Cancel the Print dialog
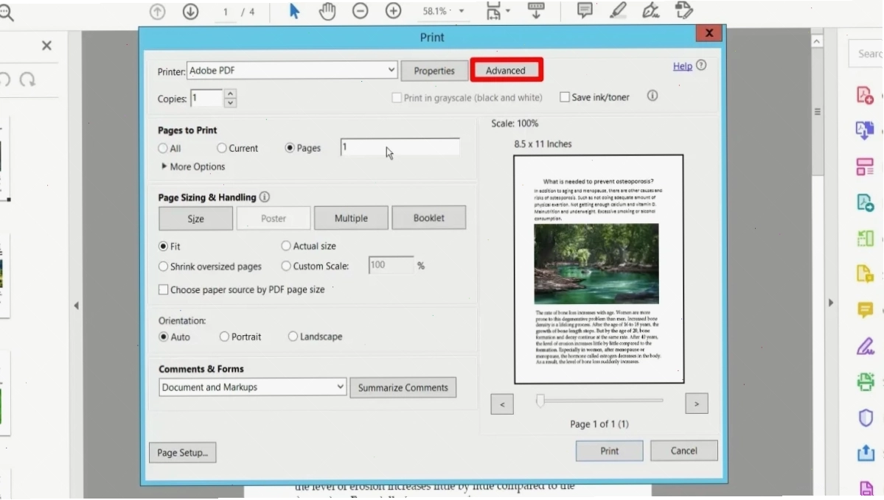The image size is (884, 500). point(684,451)
